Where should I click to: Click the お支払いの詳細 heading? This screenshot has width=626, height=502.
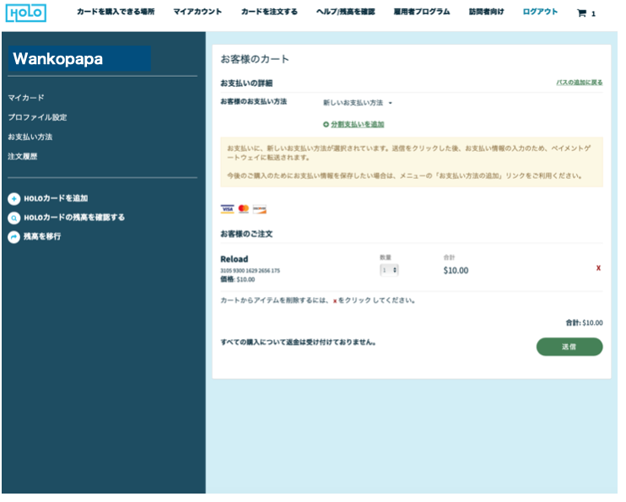click(246, 83)
